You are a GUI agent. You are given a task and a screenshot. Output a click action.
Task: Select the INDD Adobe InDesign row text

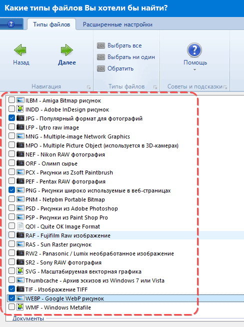67,109
